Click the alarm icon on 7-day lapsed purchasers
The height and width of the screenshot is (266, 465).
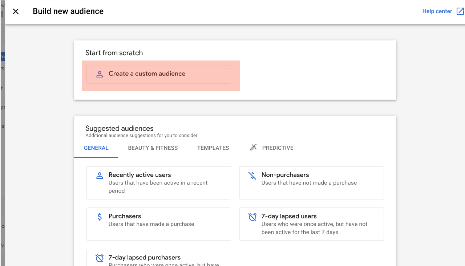tap(100, 258)
